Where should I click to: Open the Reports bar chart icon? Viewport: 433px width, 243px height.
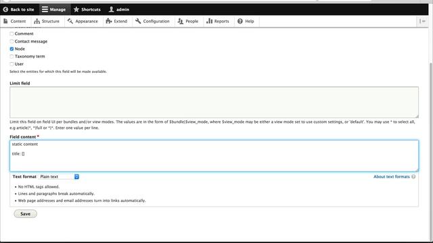click(x=209, y=21)
